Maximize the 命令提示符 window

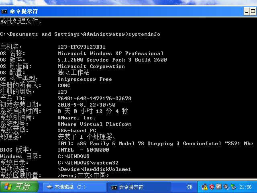point(253,12)
